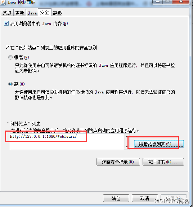Image resolution: width=193 pixels, height=207 pixels.
Task: Click the 安全 tab
Action: point(45,12)
